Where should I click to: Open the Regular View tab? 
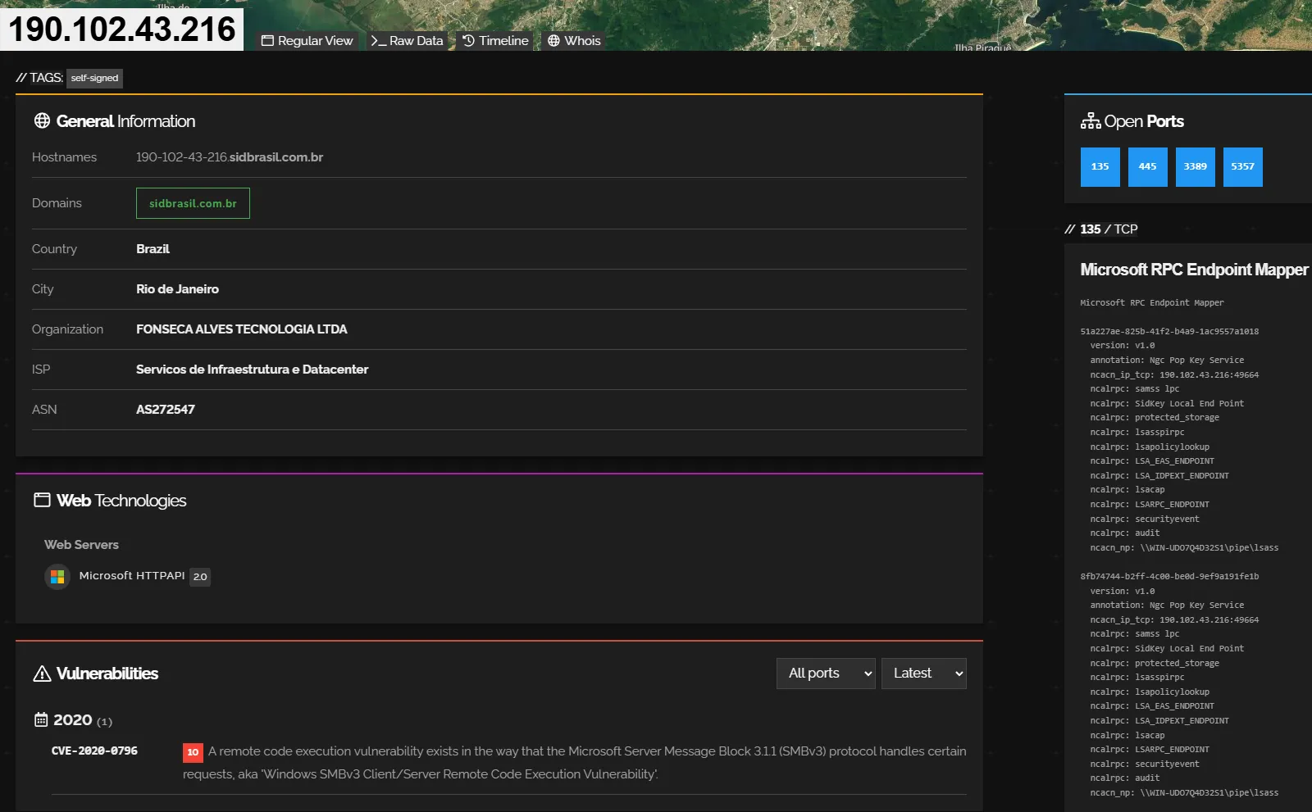pyautogui.click(x=307, y=41)
